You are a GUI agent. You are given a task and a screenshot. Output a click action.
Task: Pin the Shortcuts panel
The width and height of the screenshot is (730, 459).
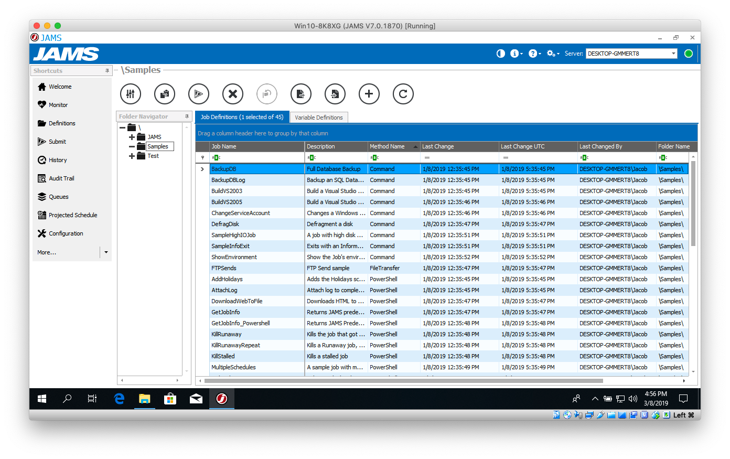coord(107,71)
